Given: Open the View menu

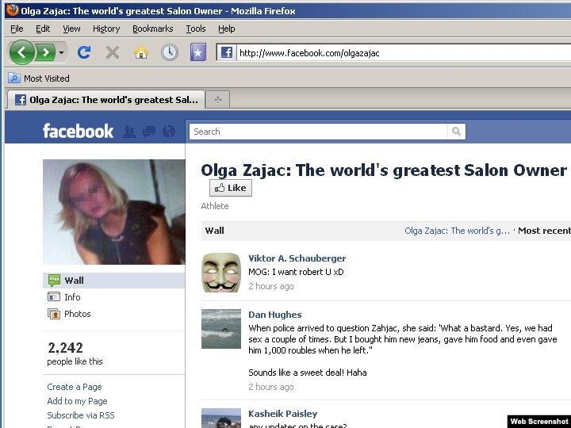Looking at the screenshot, I should [71, 29].
